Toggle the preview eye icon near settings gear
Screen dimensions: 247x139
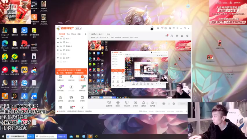(x=169, y=103)
